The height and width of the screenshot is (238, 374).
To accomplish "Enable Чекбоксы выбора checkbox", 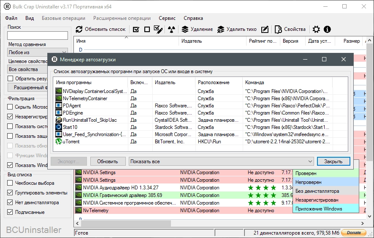I will point(10,183).
